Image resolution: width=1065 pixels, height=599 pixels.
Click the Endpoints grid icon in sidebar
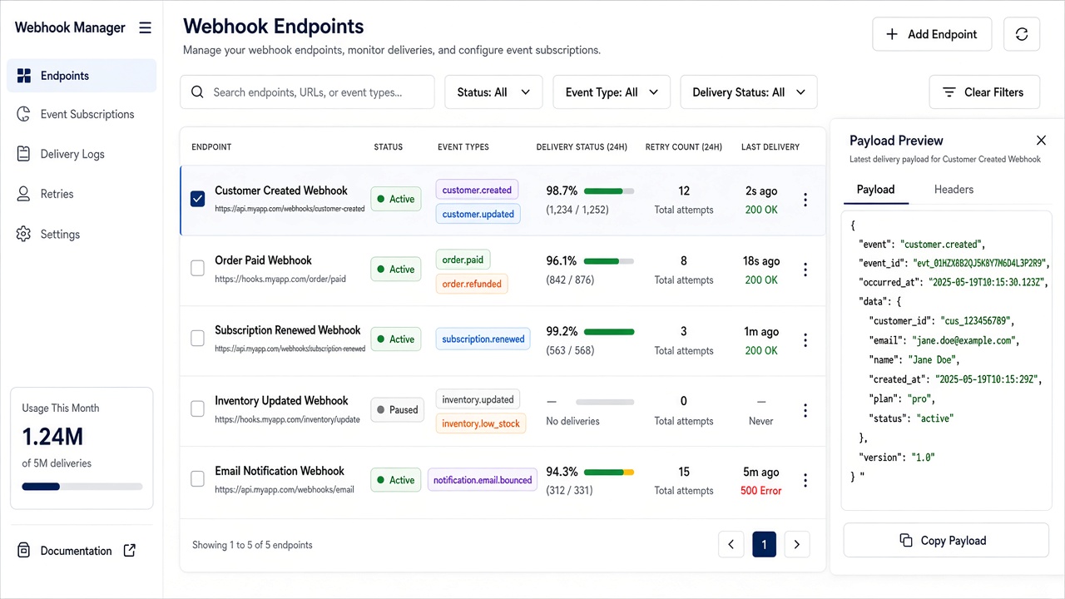click(24, 76)
